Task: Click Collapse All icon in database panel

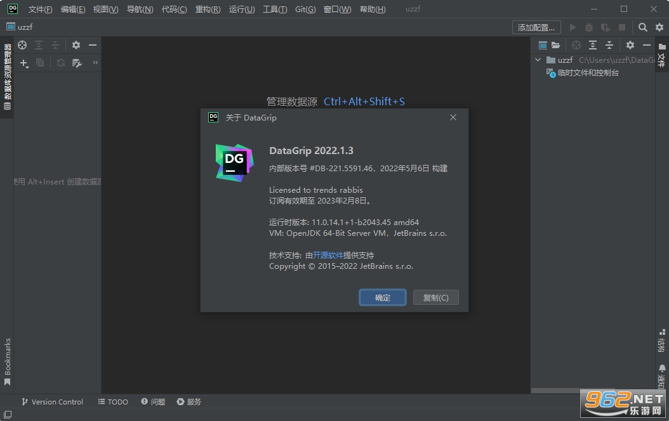Action: tap(55, 45)
